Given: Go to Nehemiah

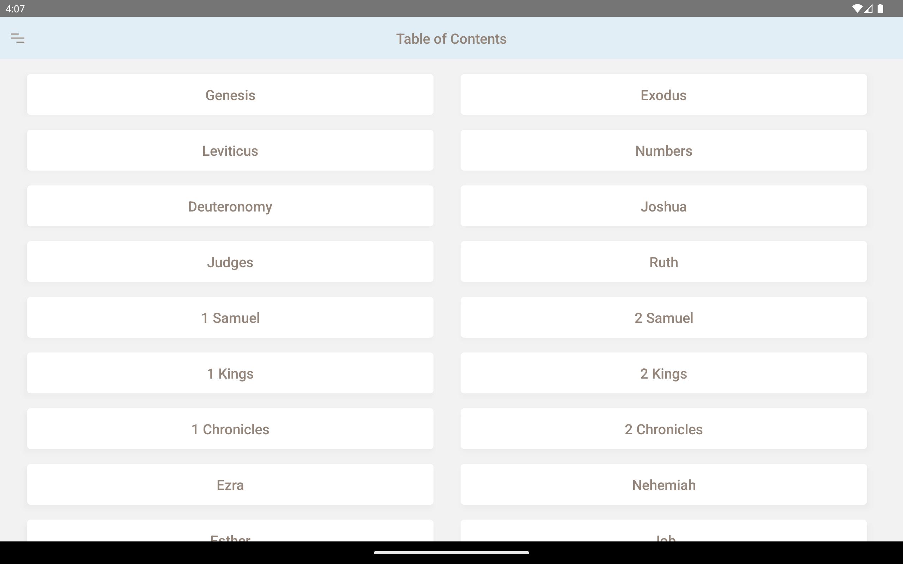Looking at the screenshot, I should pyautogui.click(x=663, y=485).
